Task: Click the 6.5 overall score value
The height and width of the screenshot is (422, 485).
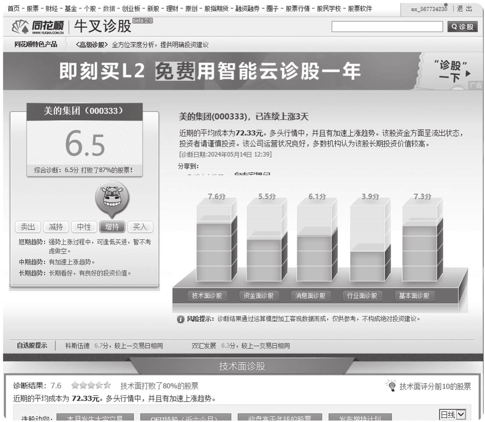Action: pyautogui.click(x=85, y=144)
